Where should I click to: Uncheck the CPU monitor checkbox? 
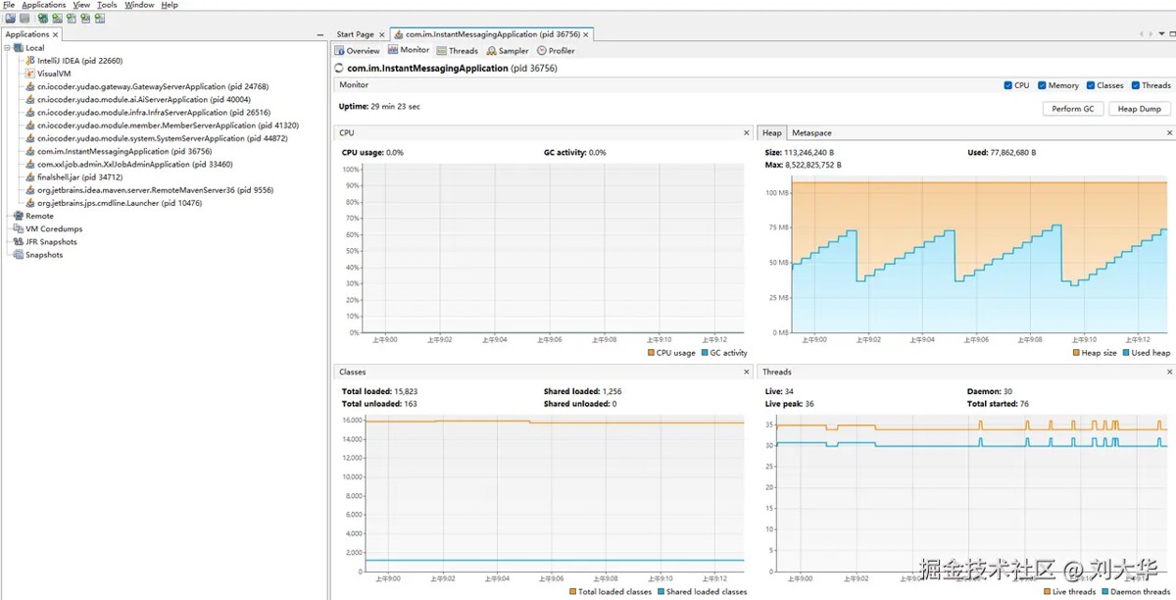pyautogui.click(x=1008, y=85)
